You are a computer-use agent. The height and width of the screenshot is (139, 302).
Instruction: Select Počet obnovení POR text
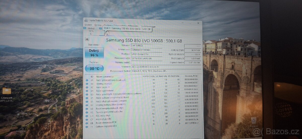(x=106, y=123)
